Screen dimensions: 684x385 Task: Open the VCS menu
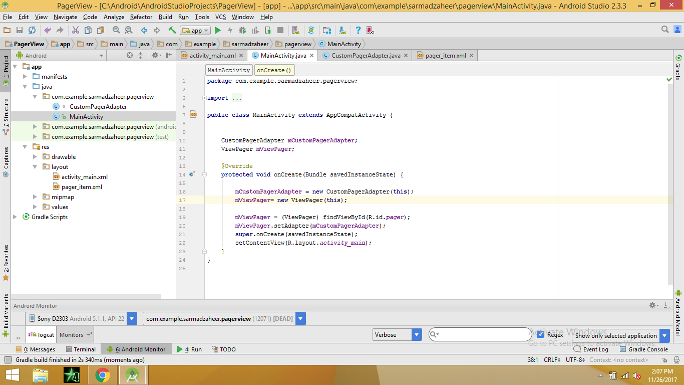[220, 17]
